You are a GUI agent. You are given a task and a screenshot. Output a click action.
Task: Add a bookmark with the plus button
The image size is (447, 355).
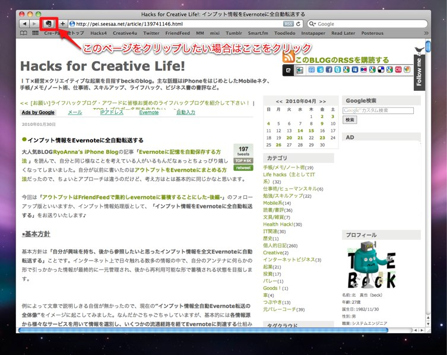click(63, 24)
